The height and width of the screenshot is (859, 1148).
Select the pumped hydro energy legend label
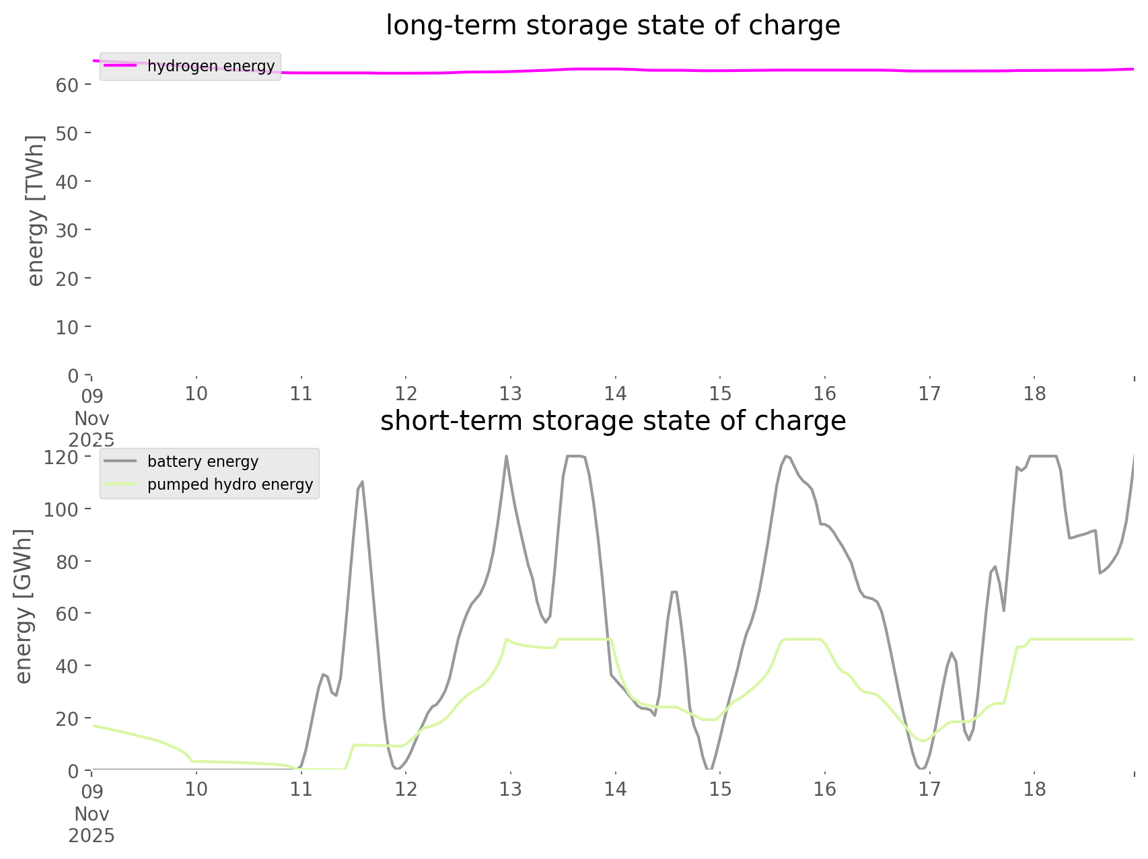coord(230,484)
